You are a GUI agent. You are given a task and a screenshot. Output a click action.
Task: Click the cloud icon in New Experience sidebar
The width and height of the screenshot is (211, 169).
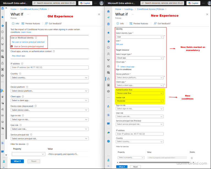[x=108, y=132]
